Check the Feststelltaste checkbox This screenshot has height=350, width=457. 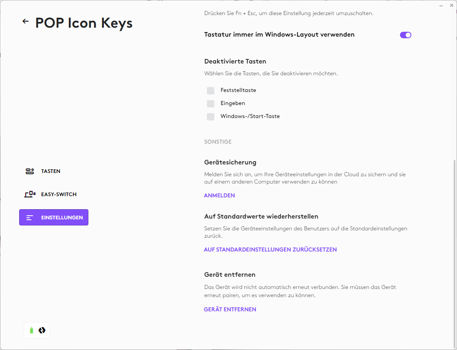point(211,90)
